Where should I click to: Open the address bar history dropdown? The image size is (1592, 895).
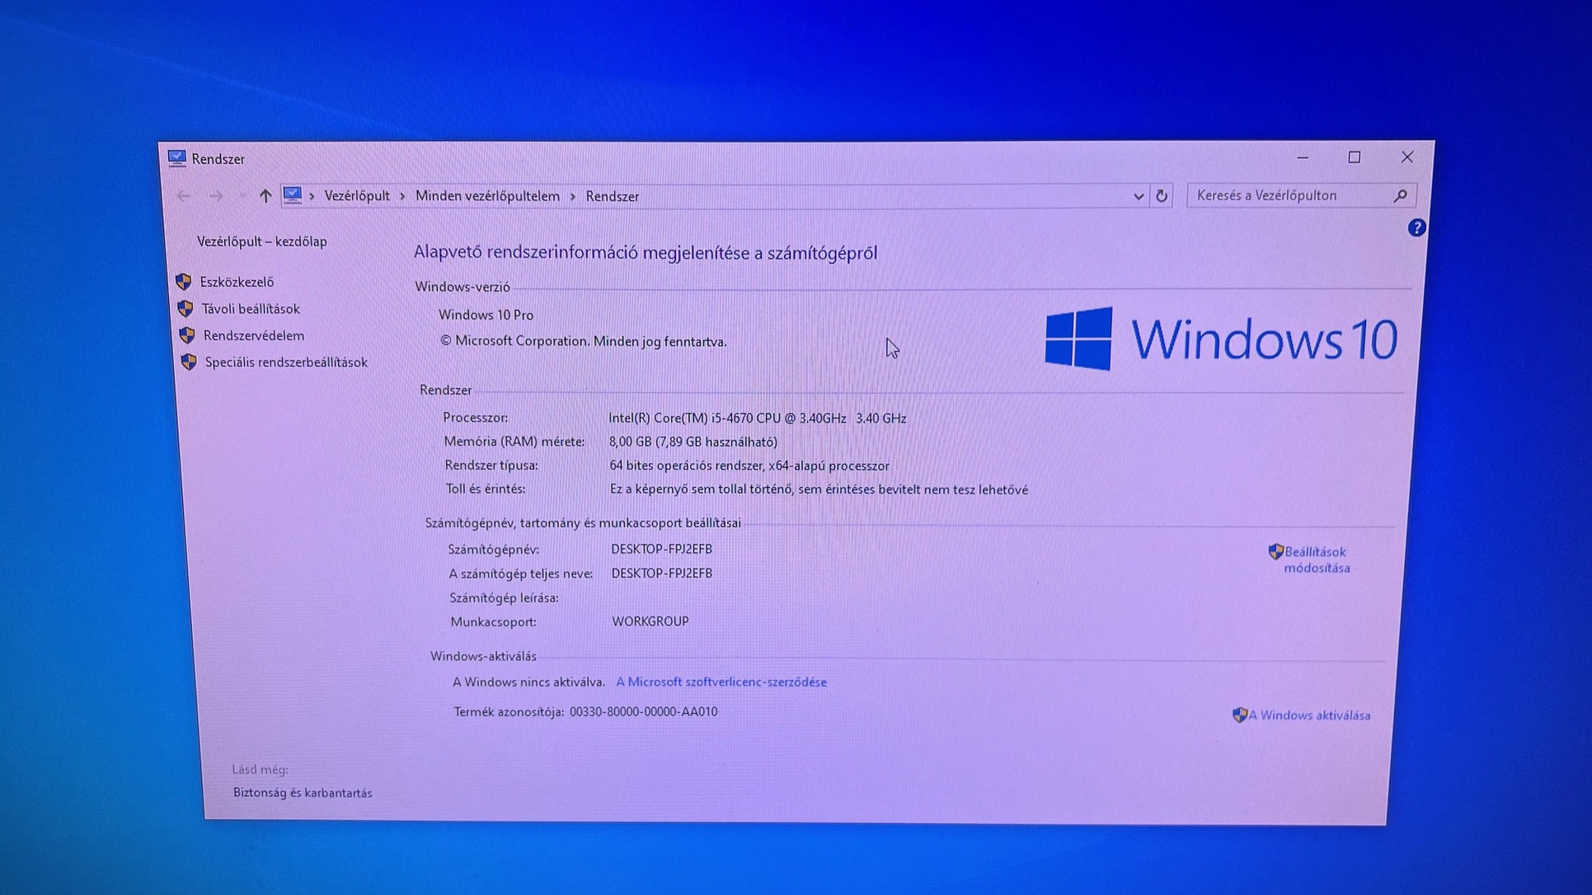[1138, 196]
